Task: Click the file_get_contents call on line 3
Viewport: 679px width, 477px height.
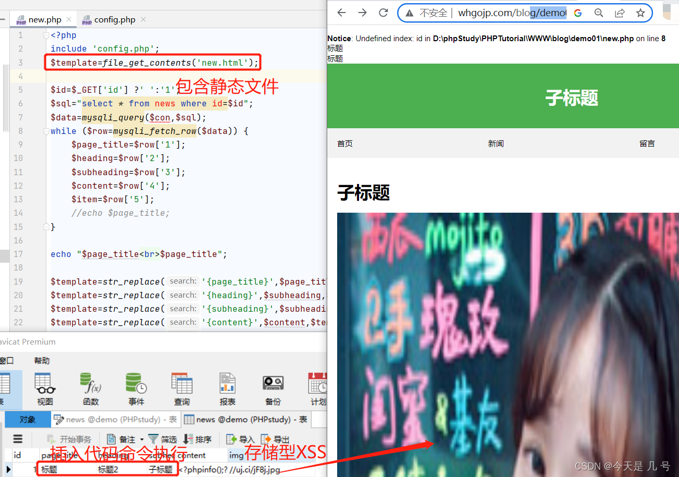Action: tap(146, 63)
